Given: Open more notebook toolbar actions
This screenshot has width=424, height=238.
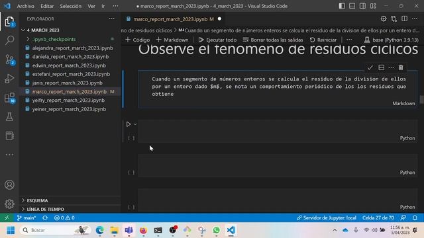Looking at the screenshot, I should coord(349,40).
